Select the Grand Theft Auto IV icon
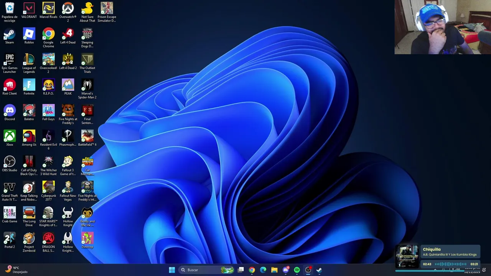491x276 pixels. (10, 191)
